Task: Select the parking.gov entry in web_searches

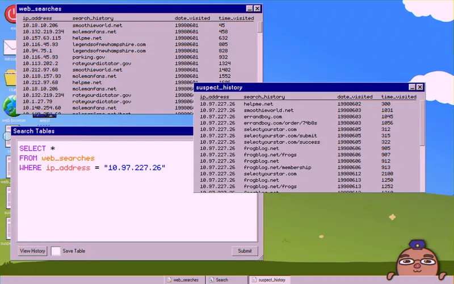Action: tap(89, 57)
